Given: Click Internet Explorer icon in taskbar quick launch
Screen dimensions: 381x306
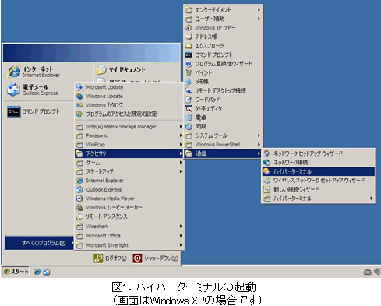Looking at the screenshot, I should click(x=37, y=272).
